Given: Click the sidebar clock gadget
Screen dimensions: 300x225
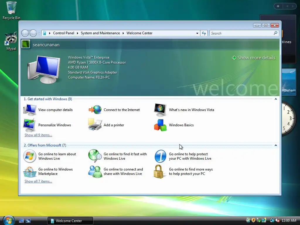Looking at the screenshot, I should click(289, 118).
